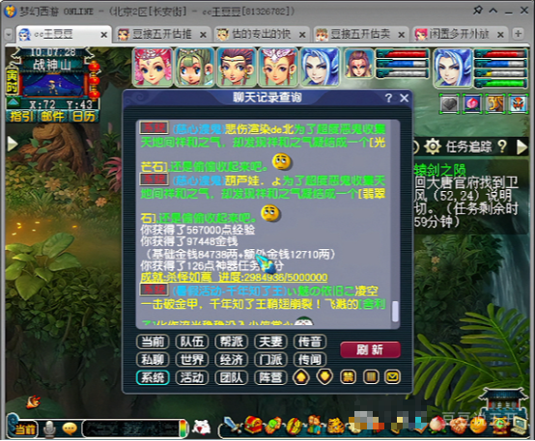Click the envelope mail icon in chat log
This screenshot has width=535, height=441.
392,377
